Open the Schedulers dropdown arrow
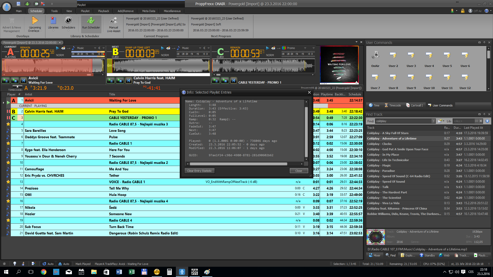 pyautogui.click(x=68, y=31)
